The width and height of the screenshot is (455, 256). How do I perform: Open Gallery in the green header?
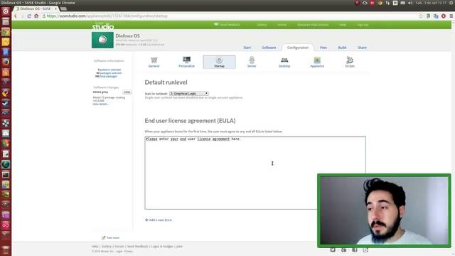pyautogui.click(x=262, y=25)
